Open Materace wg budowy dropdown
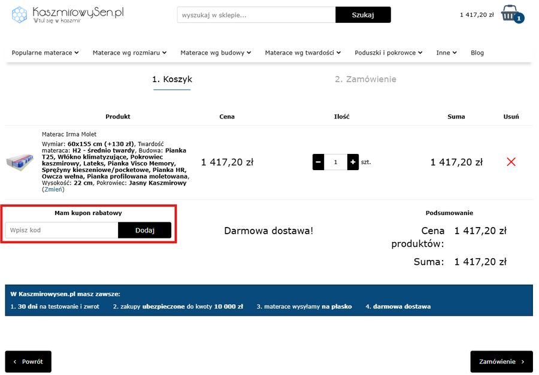539x375 pixels. tap(216, 53)
